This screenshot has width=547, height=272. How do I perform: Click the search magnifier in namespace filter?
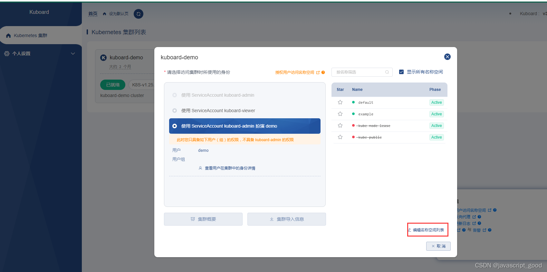[387, 72]
